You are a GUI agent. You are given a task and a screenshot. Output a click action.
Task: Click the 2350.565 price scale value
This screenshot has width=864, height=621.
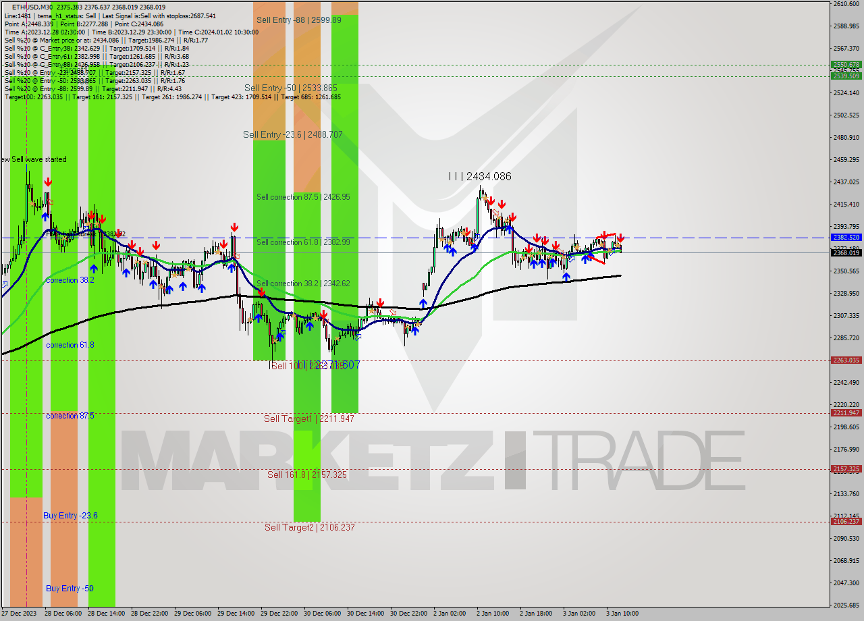coord(846,271)
